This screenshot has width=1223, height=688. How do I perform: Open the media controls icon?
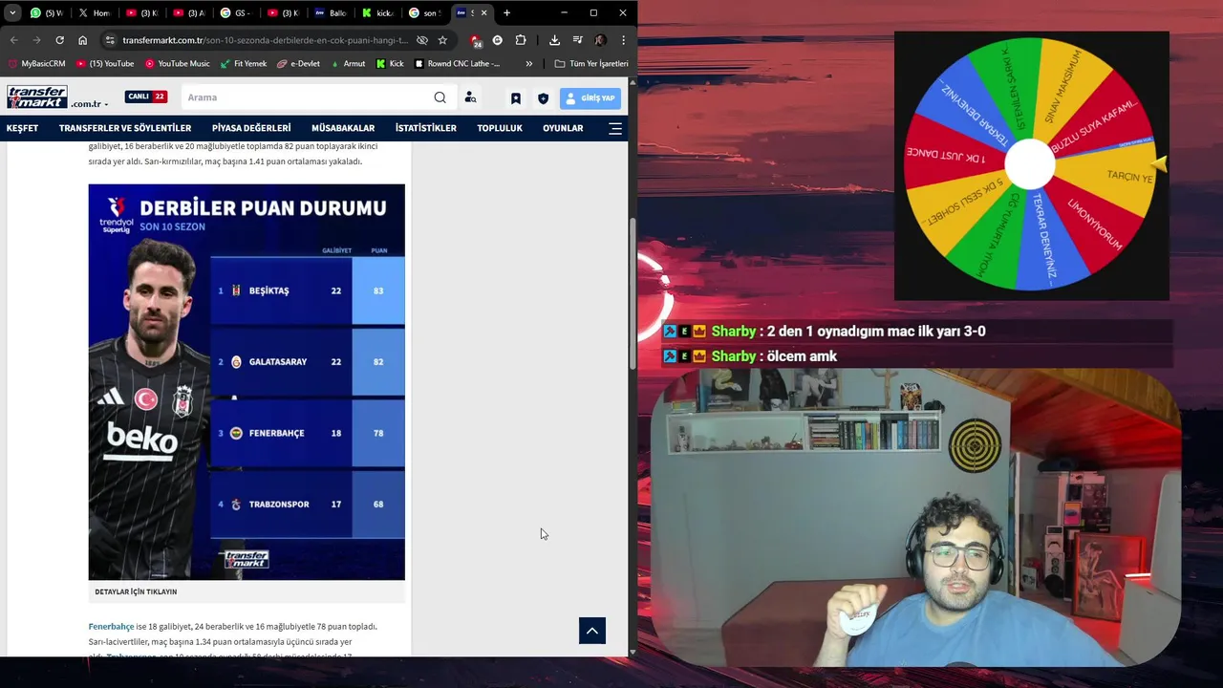coord(577,40)
